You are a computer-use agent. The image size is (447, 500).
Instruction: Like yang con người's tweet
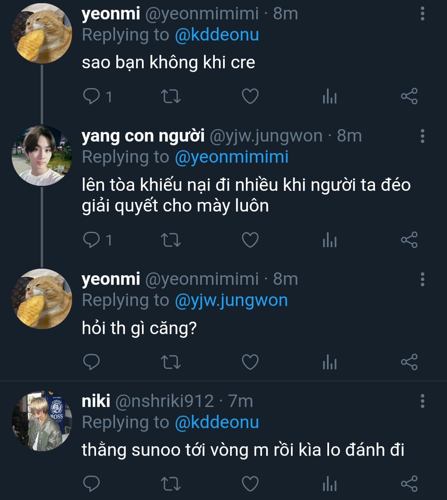[x=250, y=240]
